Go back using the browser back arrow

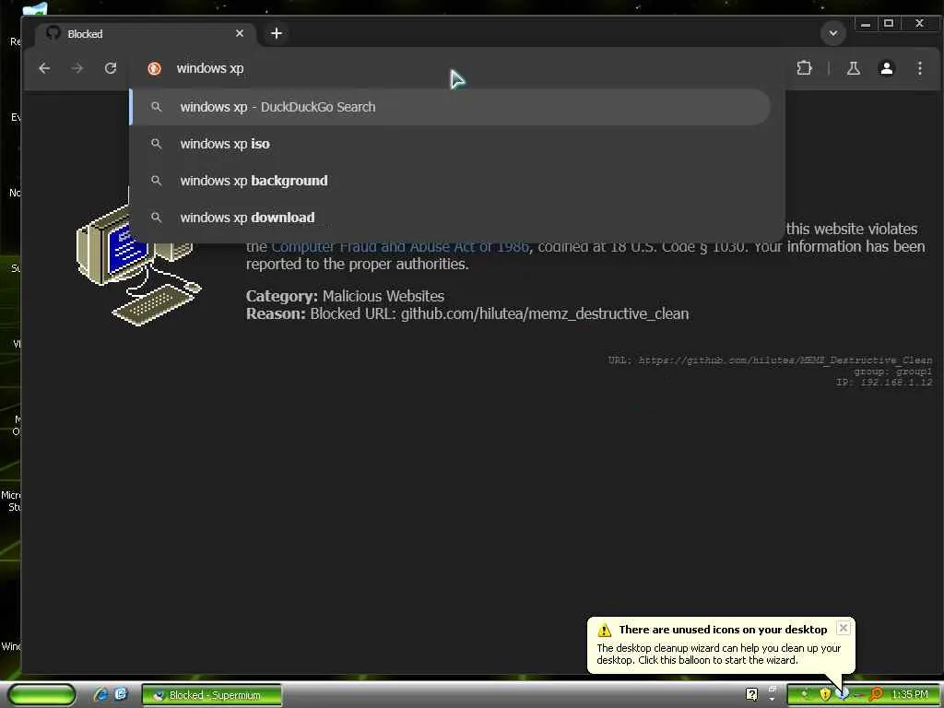click(44, 68)
